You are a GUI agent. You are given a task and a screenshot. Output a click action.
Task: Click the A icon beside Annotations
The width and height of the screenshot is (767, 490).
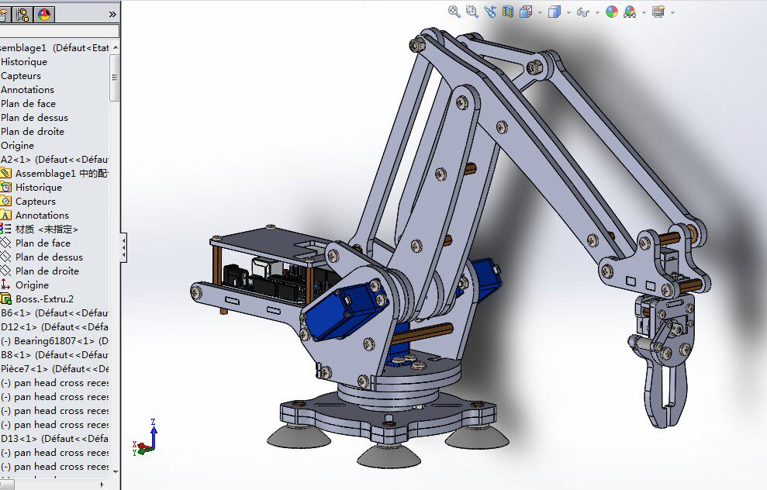tap(6, 216)
